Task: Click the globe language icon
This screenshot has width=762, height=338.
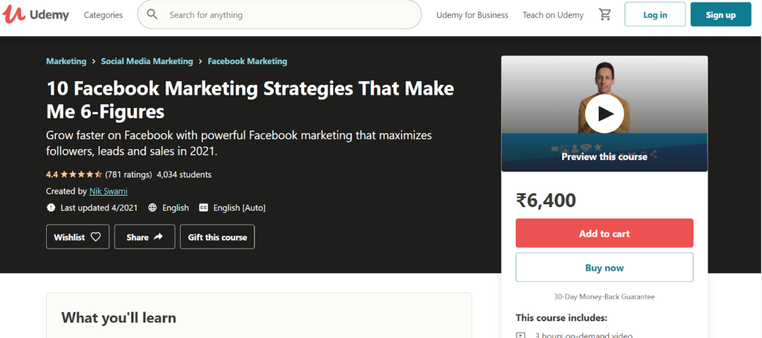Action: click(153, 208)
